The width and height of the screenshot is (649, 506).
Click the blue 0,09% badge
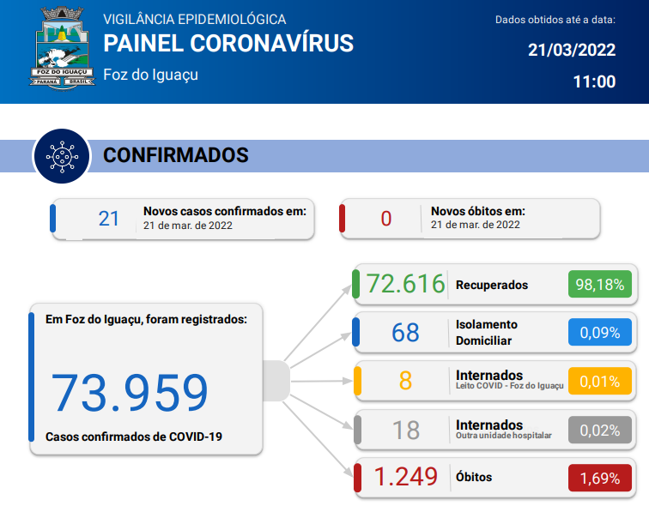(x=600, y=333)
